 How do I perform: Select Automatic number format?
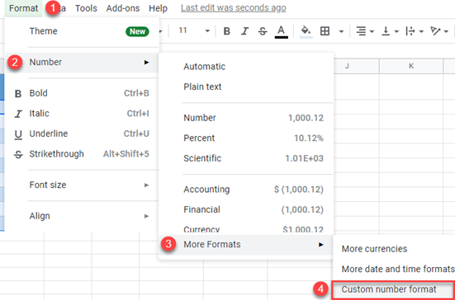tap(246, 67)
